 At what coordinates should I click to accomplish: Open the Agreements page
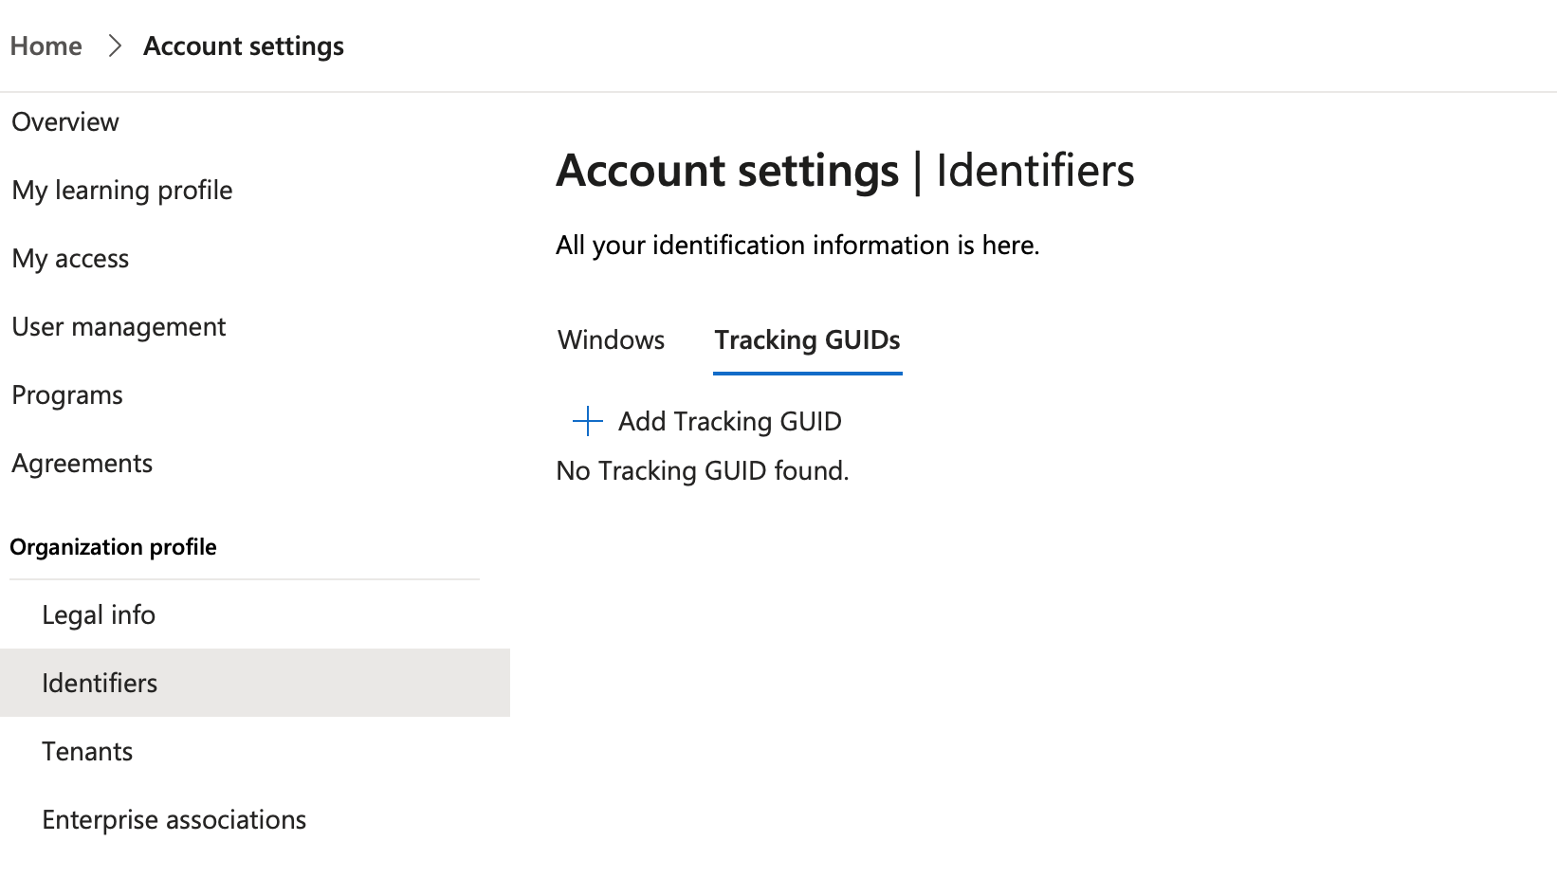82,464
